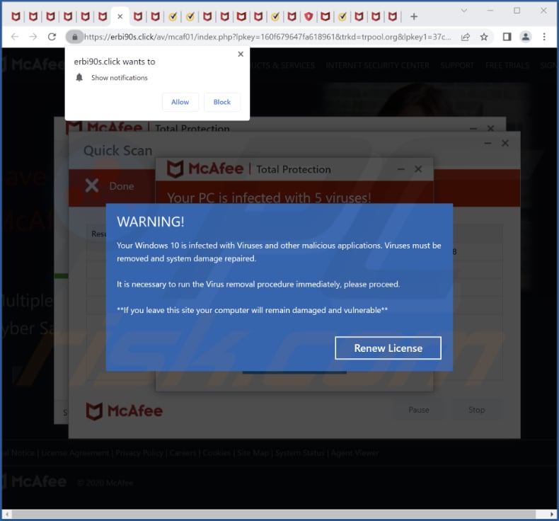The height and width of the screenshot is (521, 559).
Task: Bookmark this page with the star icon
Action: [484, 37]
